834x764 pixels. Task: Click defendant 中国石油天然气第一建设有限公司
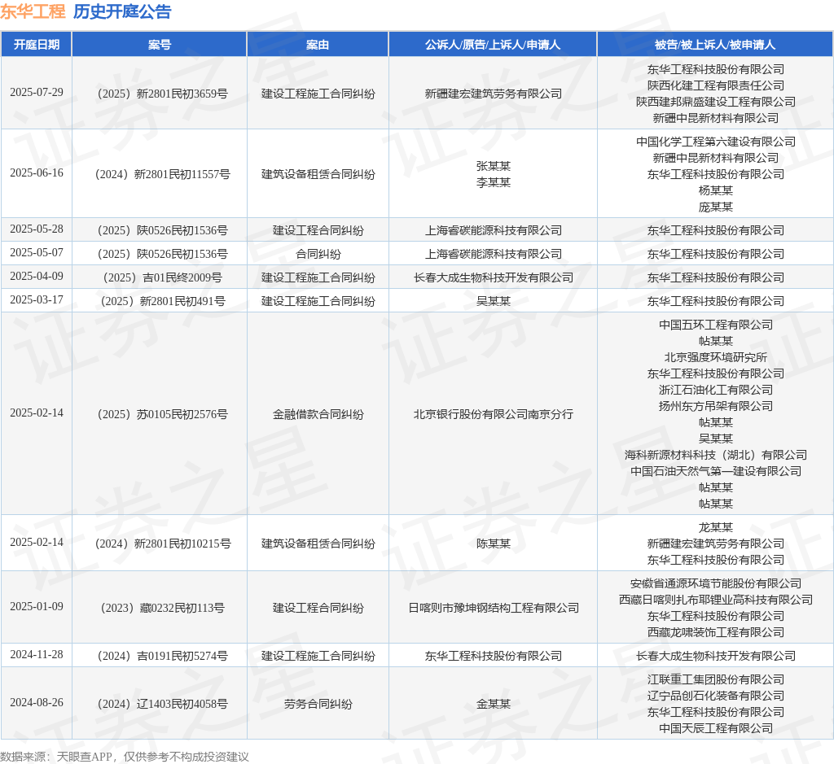715,471
